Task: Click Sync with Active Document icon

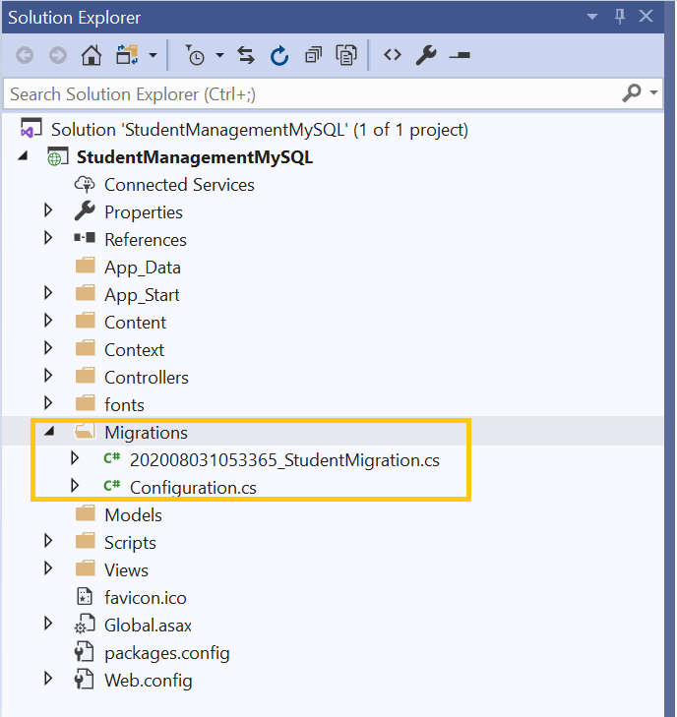Action: (x=246, y=56)
